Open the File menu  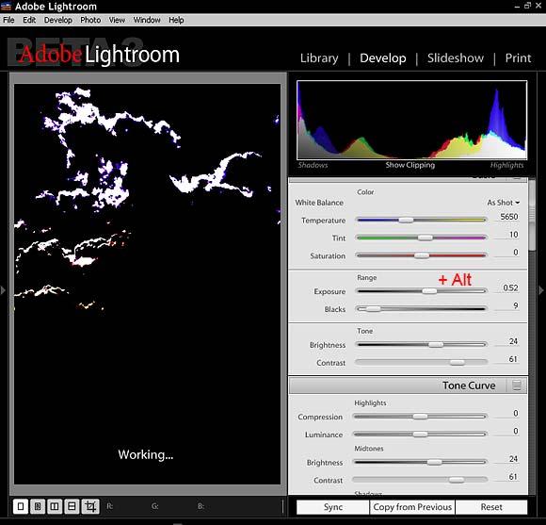(8, 20)
